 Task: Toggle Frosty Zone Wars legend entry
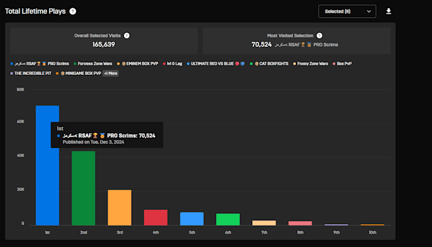pos(311,63)
